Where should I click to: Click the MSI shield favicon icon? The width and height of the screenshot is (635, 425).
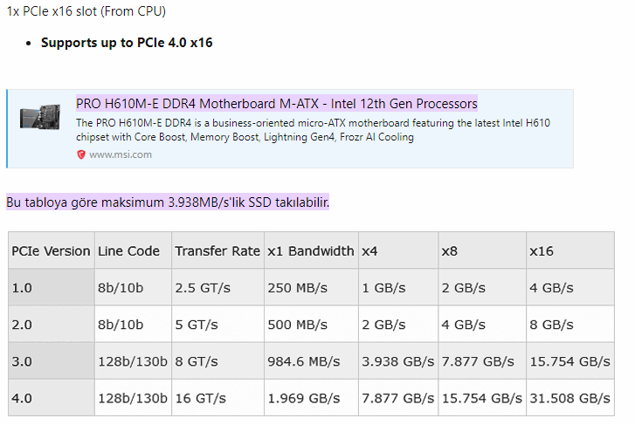[81, 154]
